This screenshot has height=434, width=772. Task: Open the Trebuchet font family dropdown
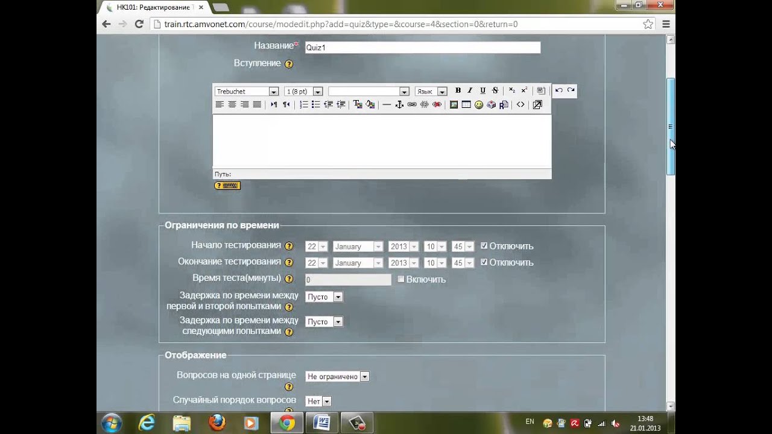(247, 92)
